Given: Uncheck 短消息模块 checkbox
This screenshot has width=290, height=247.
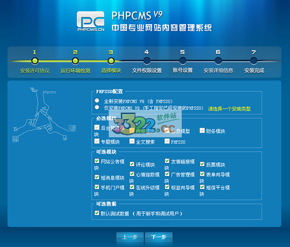Looking at the screenshot, I should [97, 177].
